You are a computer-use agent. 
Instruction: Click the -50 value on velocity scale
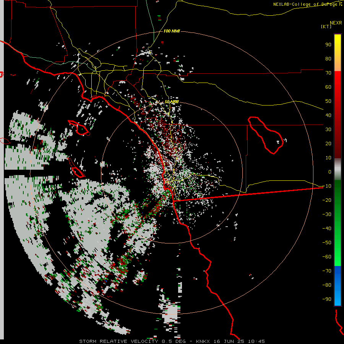pos(327,243)
